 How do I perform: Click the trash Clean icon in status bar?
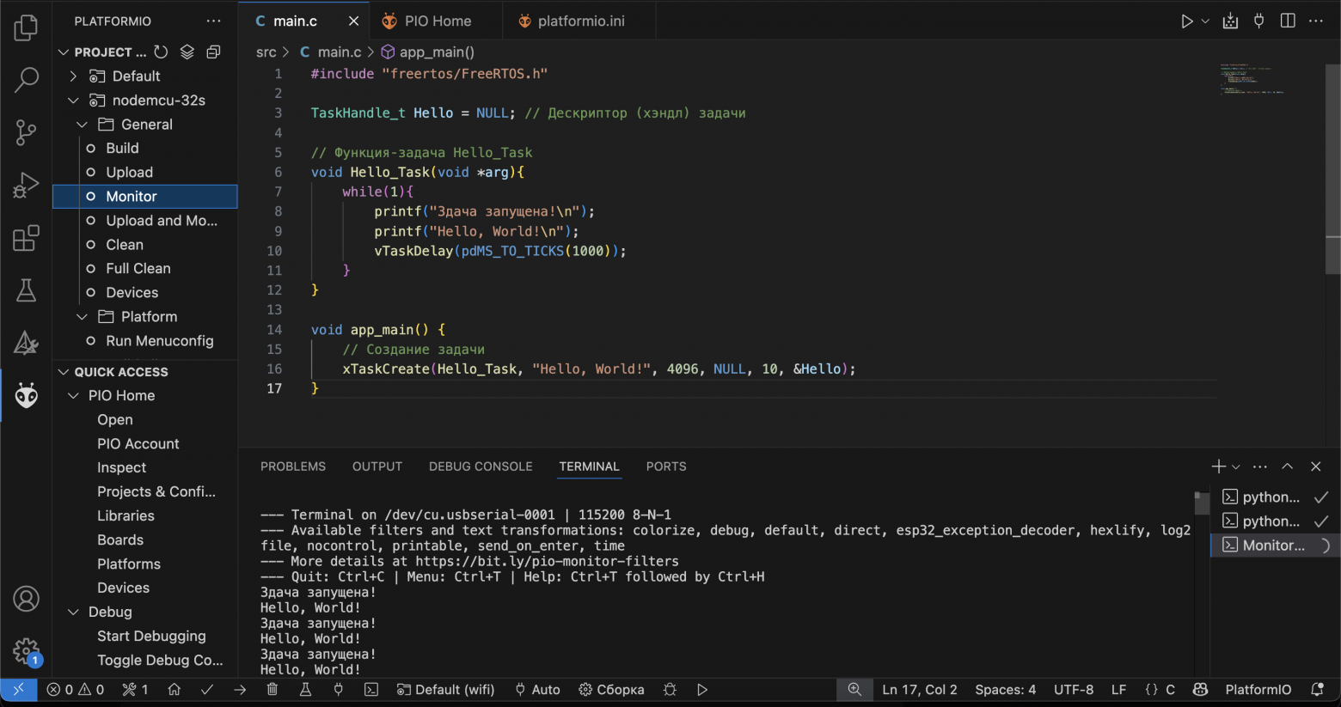click(272, 689)
